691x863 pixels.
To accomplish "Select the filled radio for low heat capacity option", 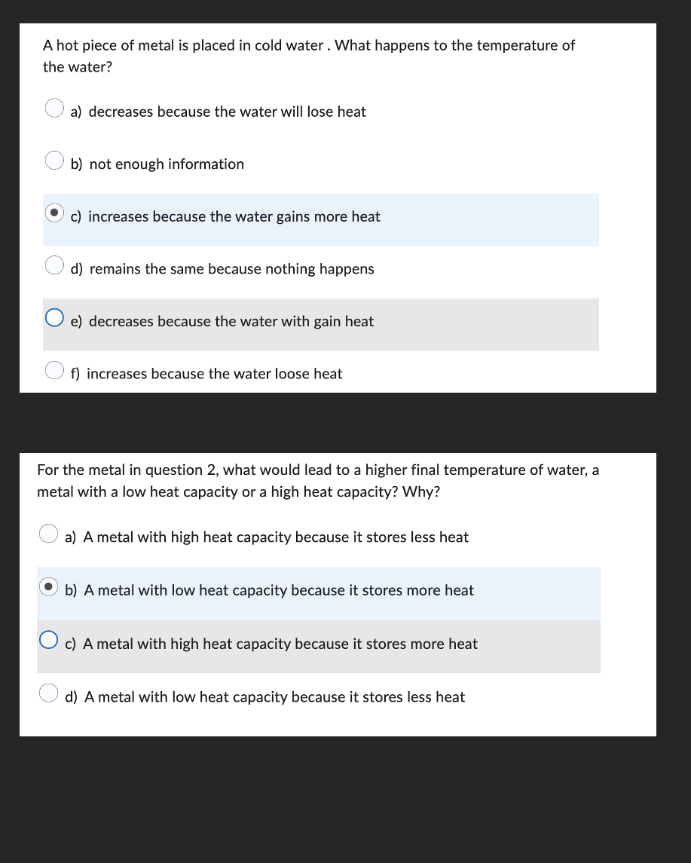I will 48,586.
